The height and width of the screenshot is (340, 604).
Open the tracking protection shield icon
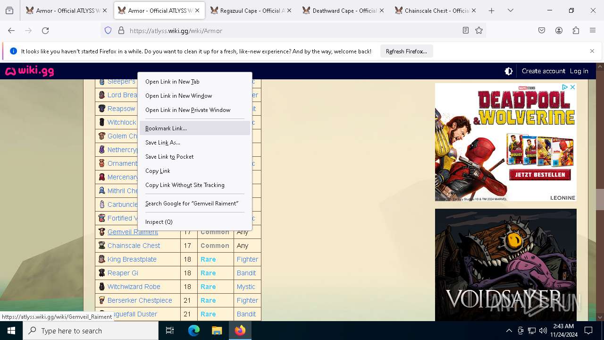click(x=108, y=30)
